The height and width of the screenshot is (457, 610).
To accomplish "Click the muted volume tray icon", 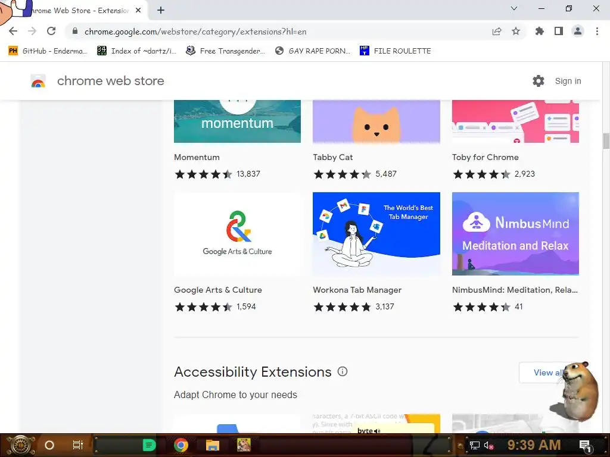I will tap(488, 445).
